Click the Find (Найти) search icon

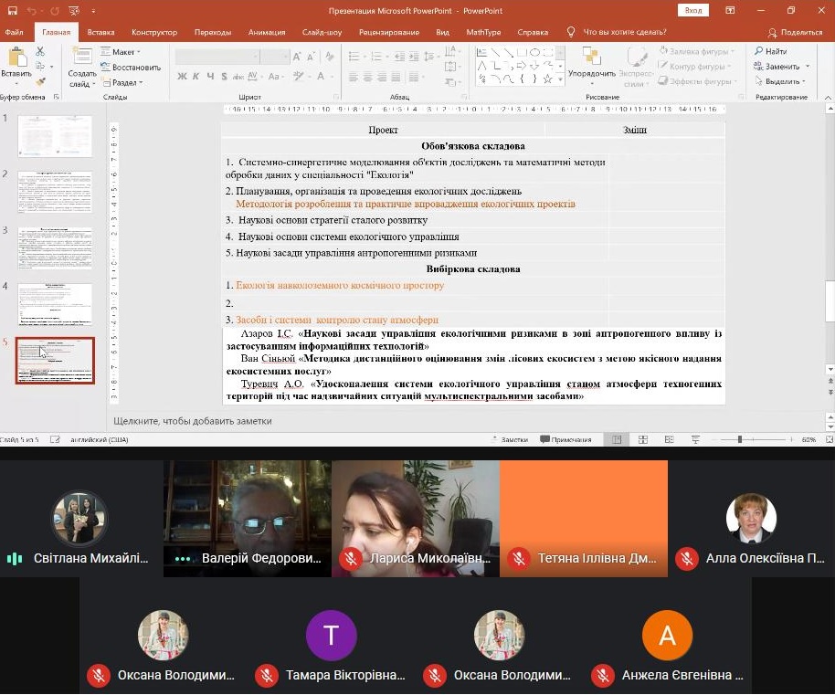click(770, 52)
